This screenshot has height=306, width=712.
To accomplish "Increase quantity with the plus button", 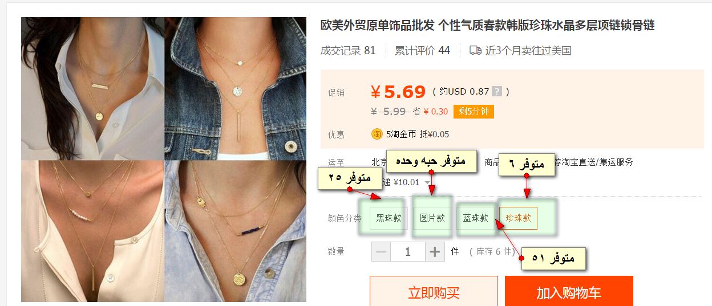I will click(435, 251).
